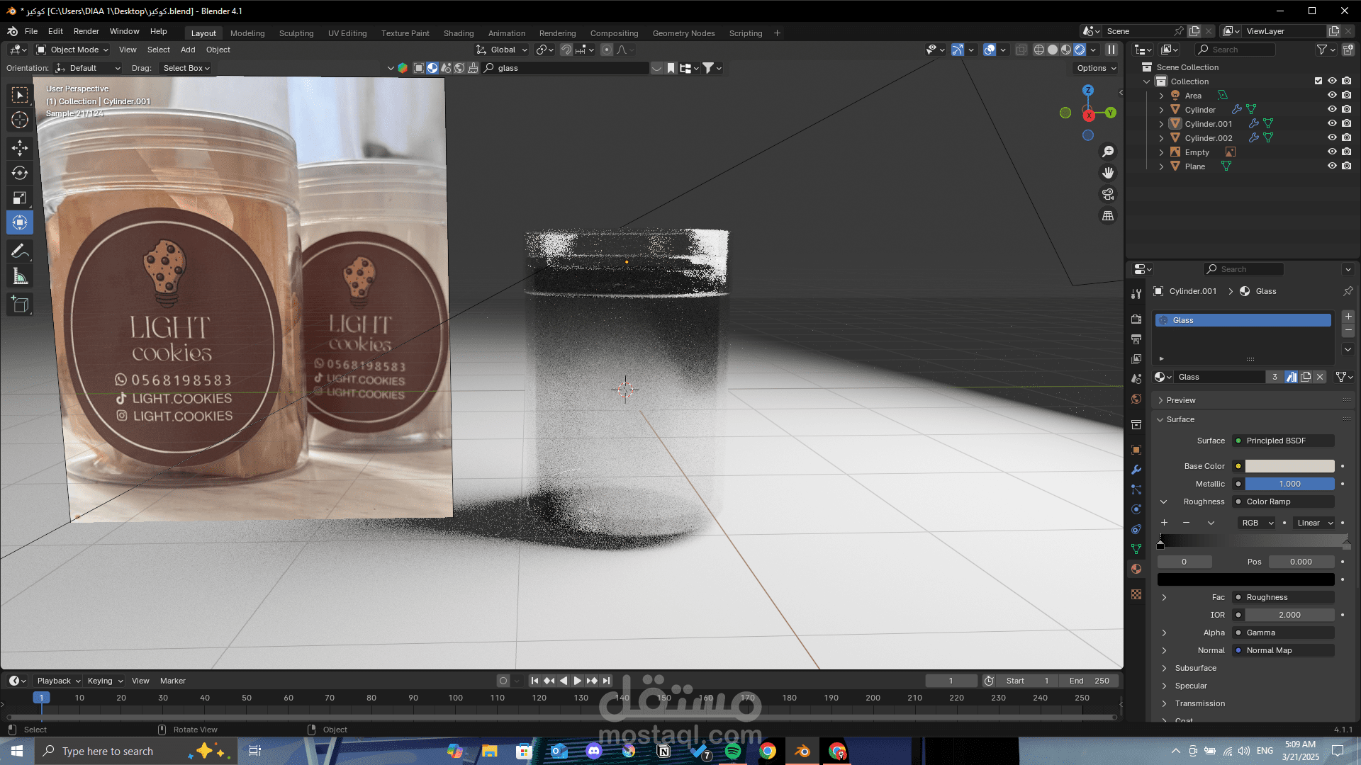Select the Annotate pencil tool
Screen dimensions: 1361x765
pos(20,251)
